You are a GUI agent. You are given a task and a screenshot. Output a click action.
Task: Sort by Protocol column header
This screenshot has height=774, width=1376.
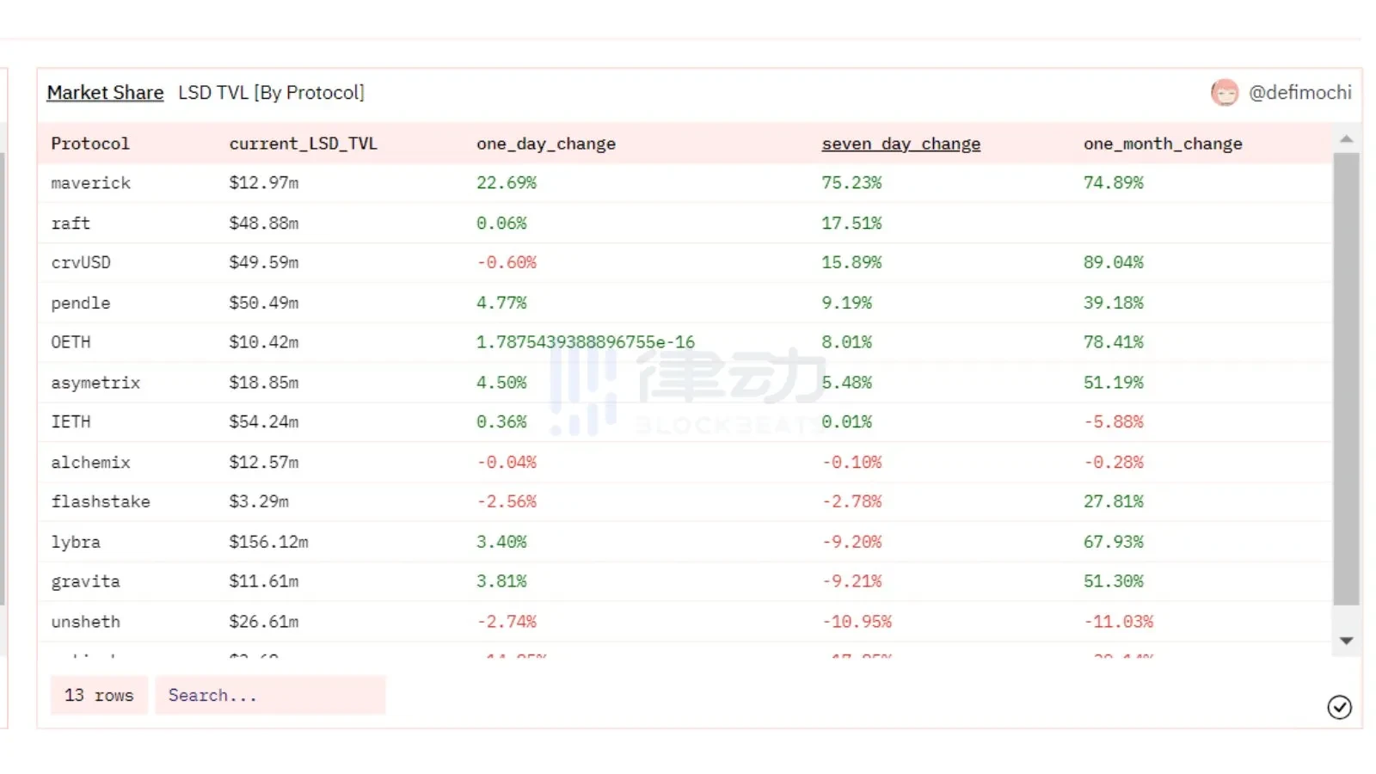pyautogui.click(x=90, y=144)
